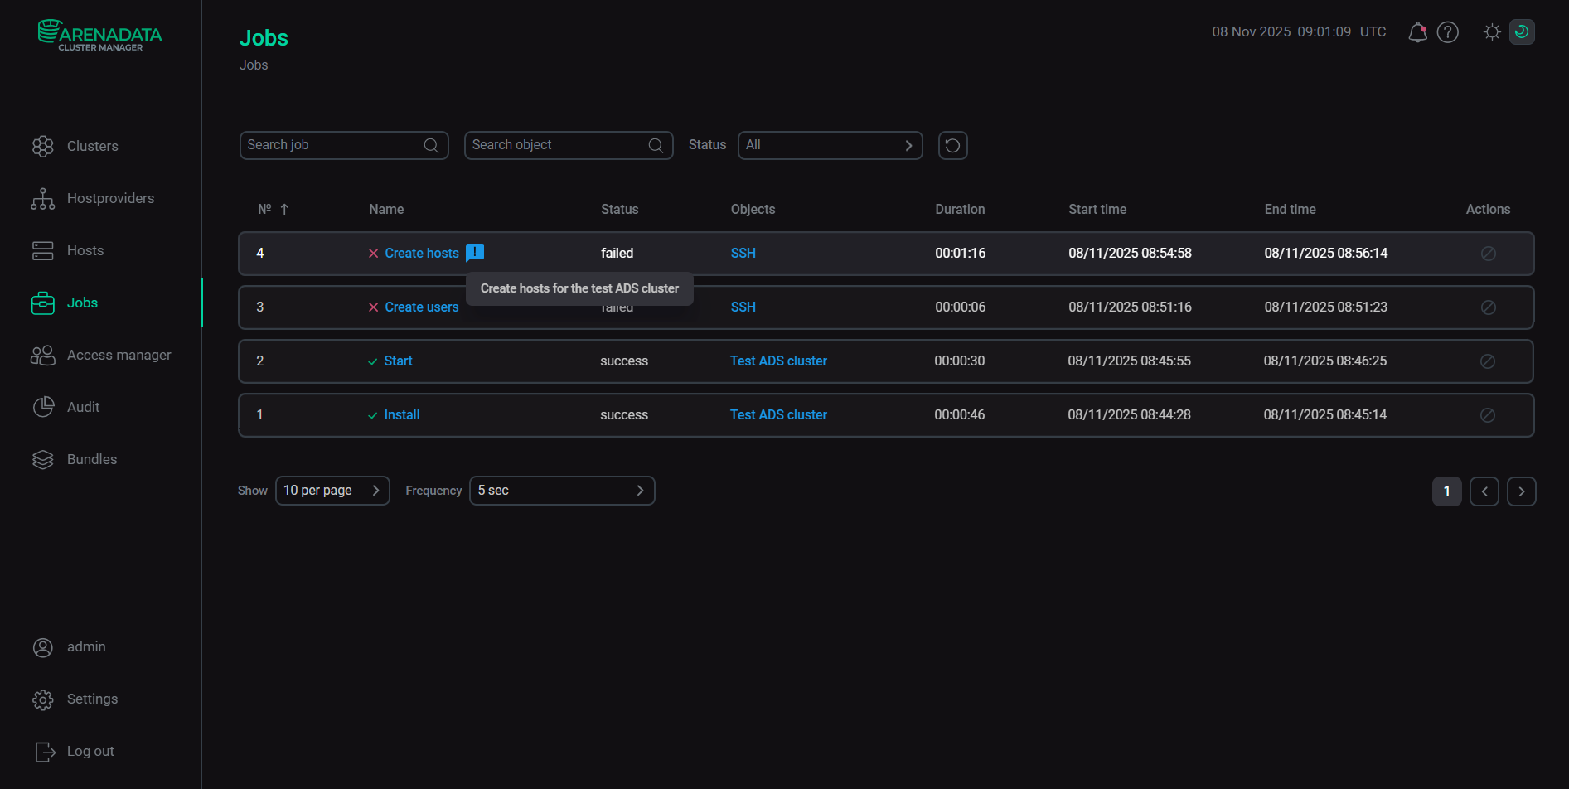Open the Frequency '5 sec' dropdown

coord(562,491)
